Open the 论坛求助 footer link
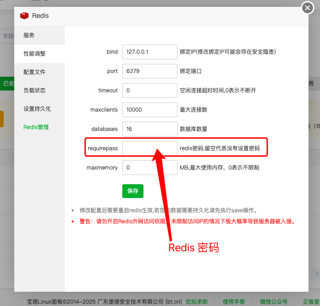The width and height of the screenshot is (320, 306). [x=196, y=302]
